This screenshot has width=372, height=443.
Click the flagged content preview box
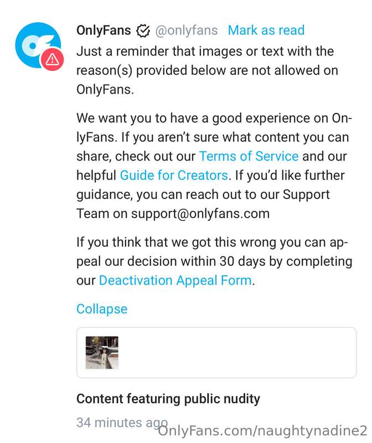[x=216, y=353]
